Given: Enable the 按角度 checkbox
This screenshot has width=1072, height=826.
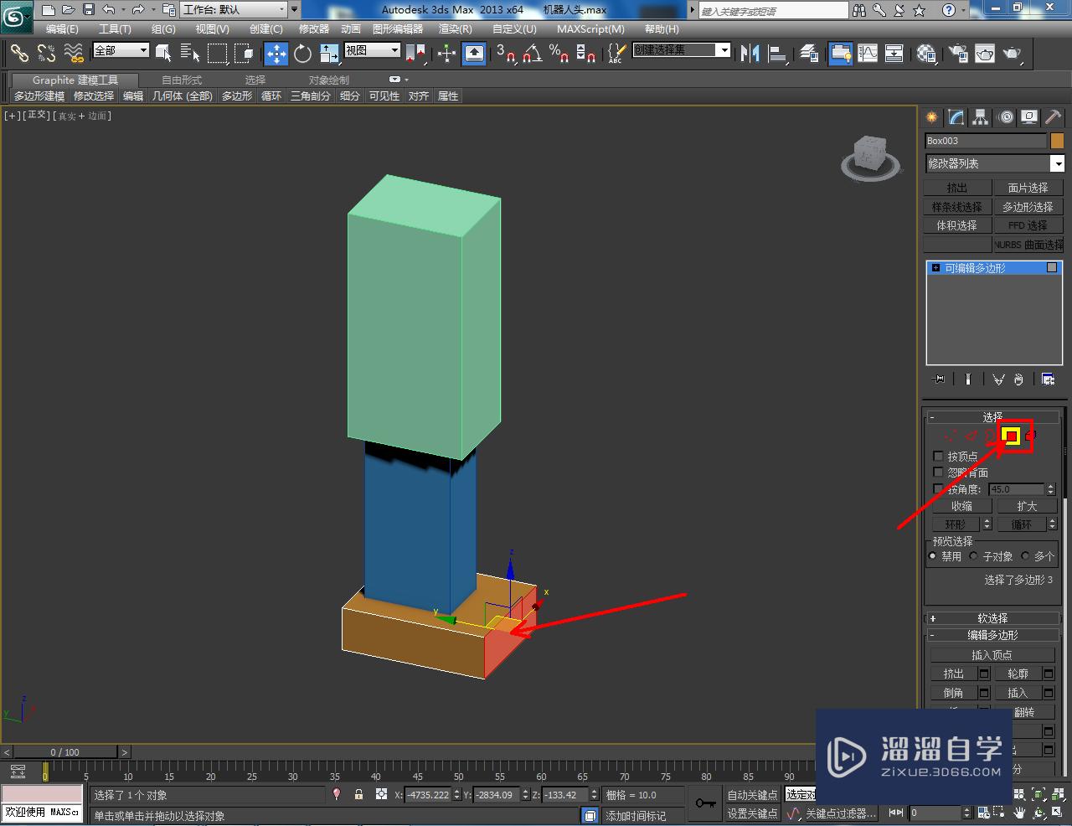Looking at the screenshot, I should click(938, 488).
